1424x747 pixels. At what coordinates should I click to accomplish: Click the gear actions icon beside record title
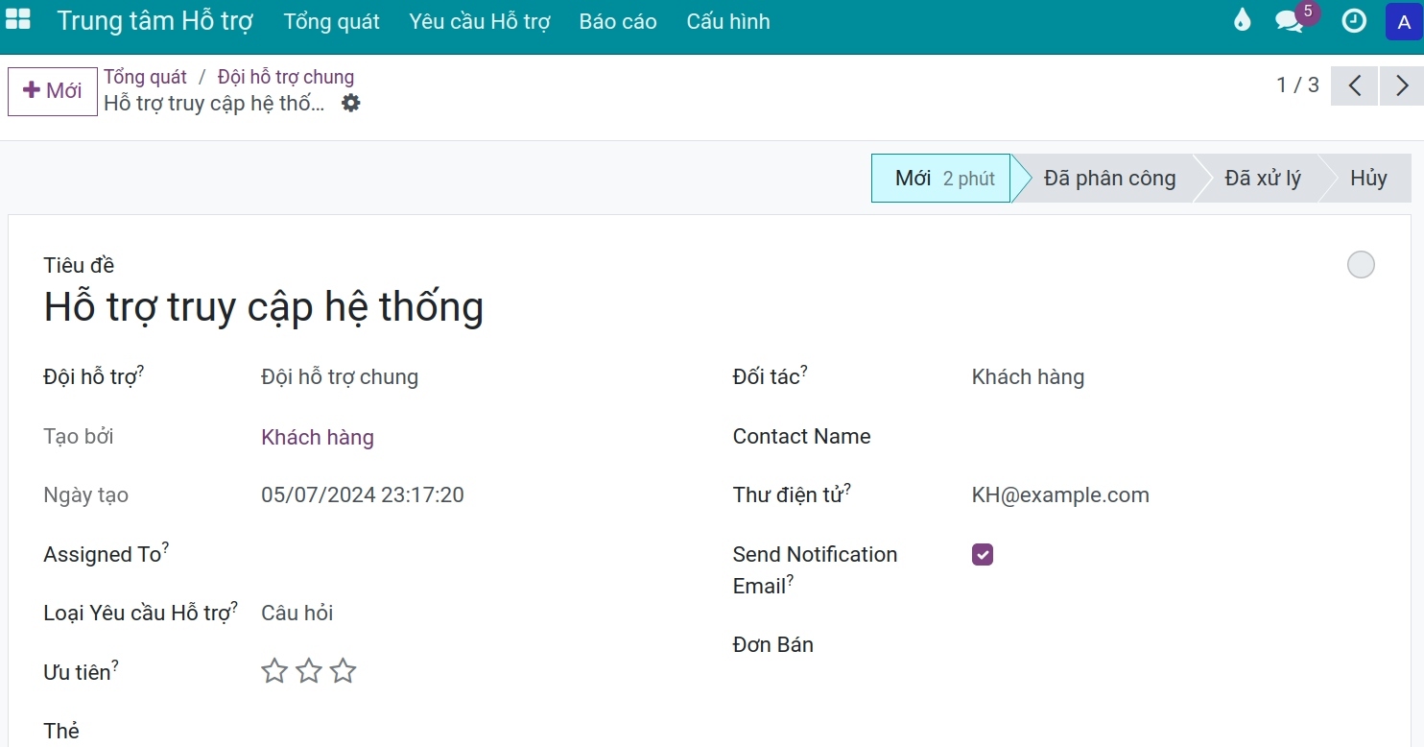351,103
